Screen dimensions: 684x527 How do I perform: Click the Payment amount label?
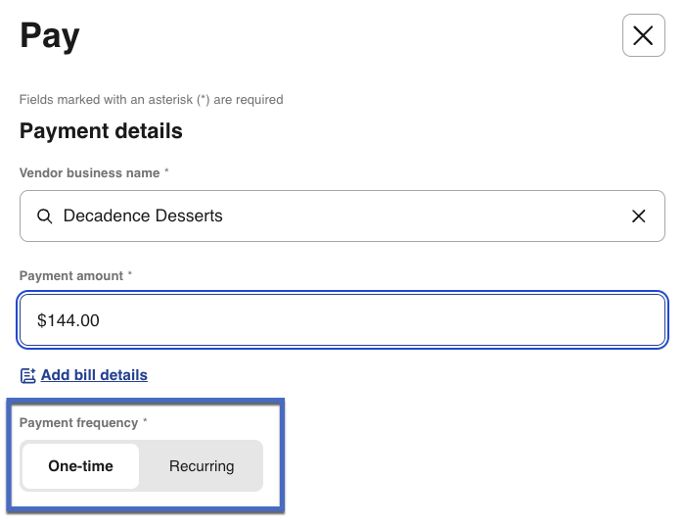pyautogui.click(x=70, y=276)
